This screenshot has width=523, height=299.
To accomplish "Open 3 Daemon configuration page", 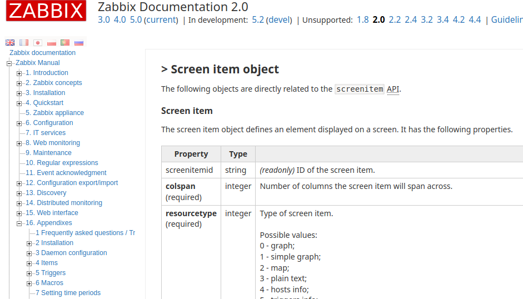I will pyautogui.click(x=71, y=253).
